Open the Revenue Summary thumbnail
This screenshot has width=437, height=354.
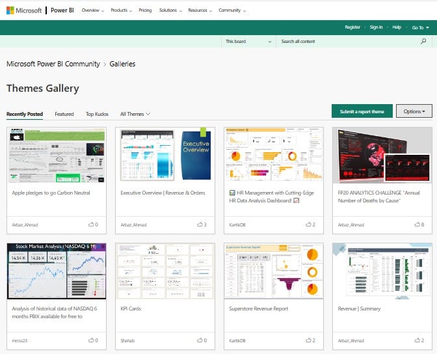pos(382,271)
